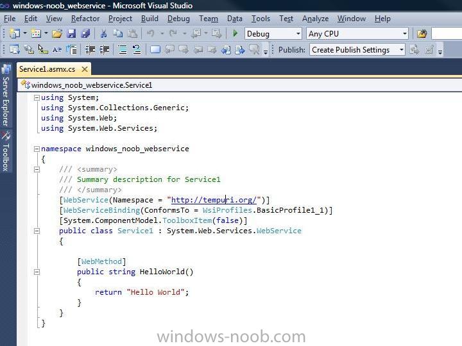
Task: Click the Publish Web icon beside Publish dropdown
Action: tap(415, 50)
